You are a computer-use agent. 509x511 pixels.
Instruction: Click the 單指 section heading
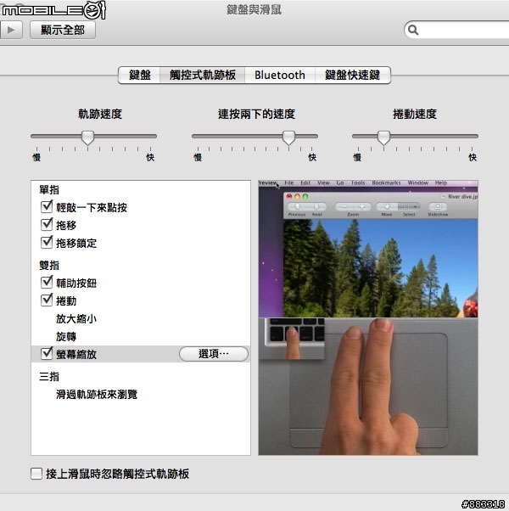pos(49,189)
